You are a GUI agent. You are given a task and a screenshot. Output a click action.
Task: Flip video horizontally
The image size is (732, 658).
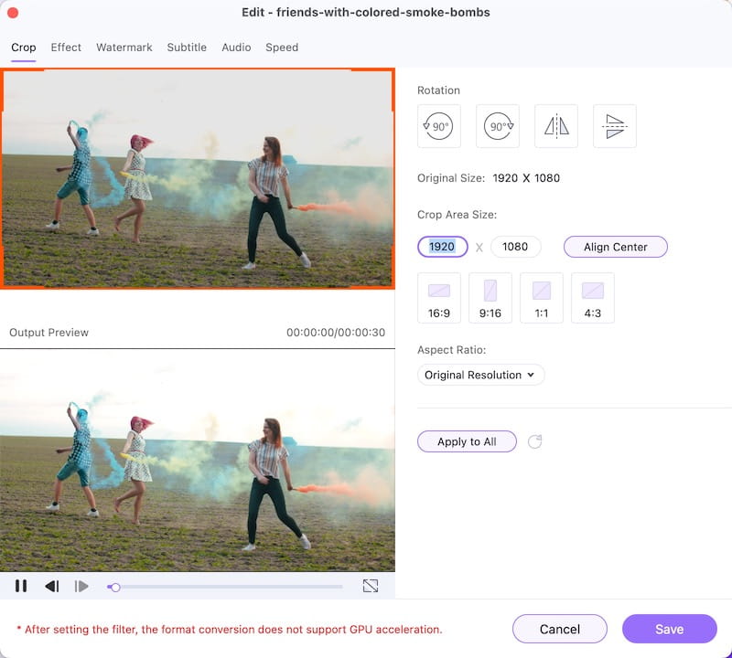[556, 126]
